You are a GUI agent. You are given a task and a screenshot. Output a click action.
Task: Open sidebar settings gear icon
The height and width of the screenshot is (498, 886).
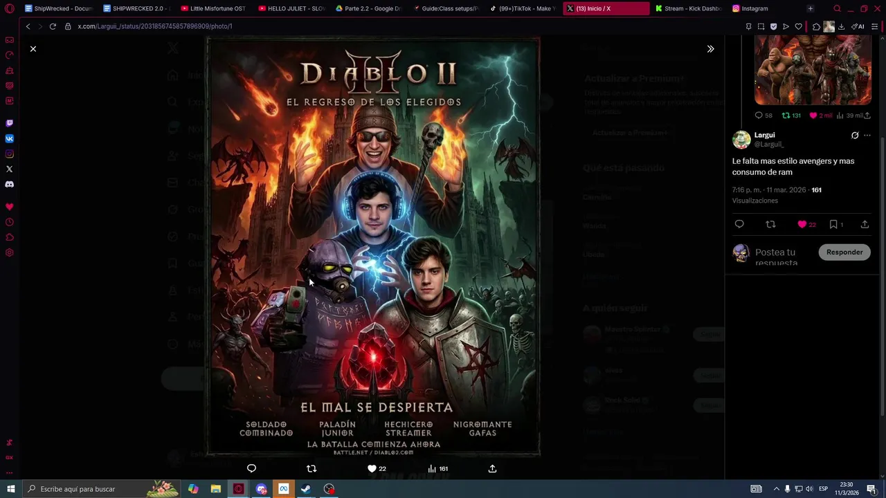[x=9, y=252]
